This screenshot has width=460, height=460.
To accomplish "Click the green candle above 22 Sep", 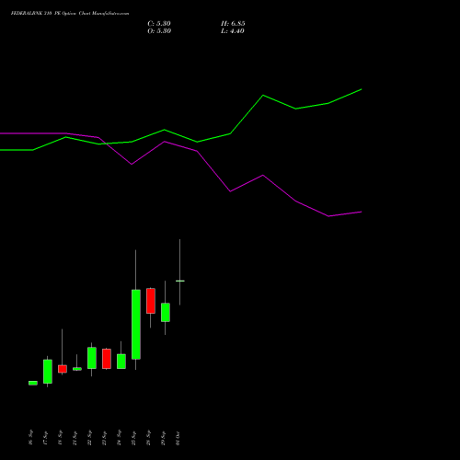I will click(92, 358).
